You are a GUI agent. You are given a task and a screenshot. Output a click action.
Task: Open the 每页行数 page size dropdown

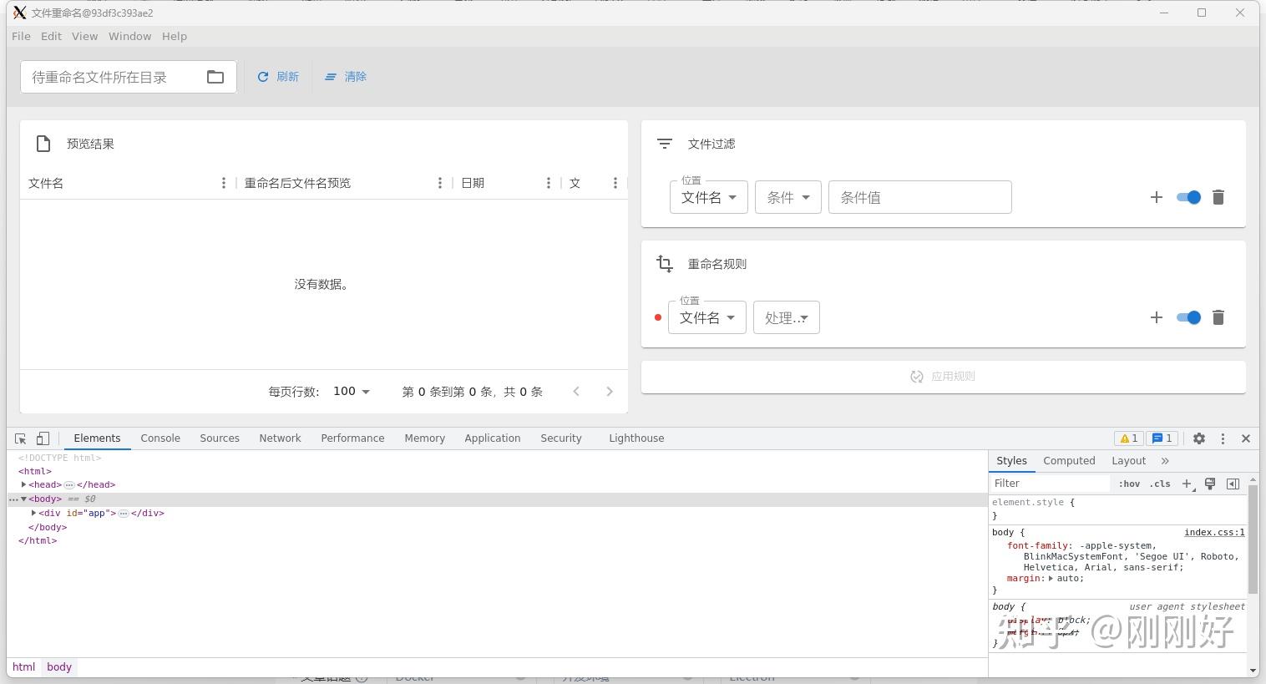click(x=351, y=391)
